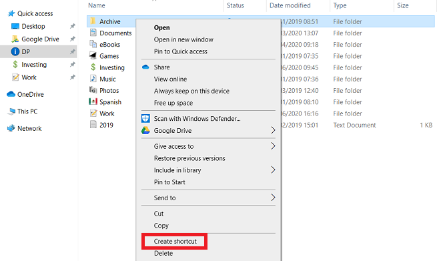Expand the Send to submenu arrow

[273, 198]
